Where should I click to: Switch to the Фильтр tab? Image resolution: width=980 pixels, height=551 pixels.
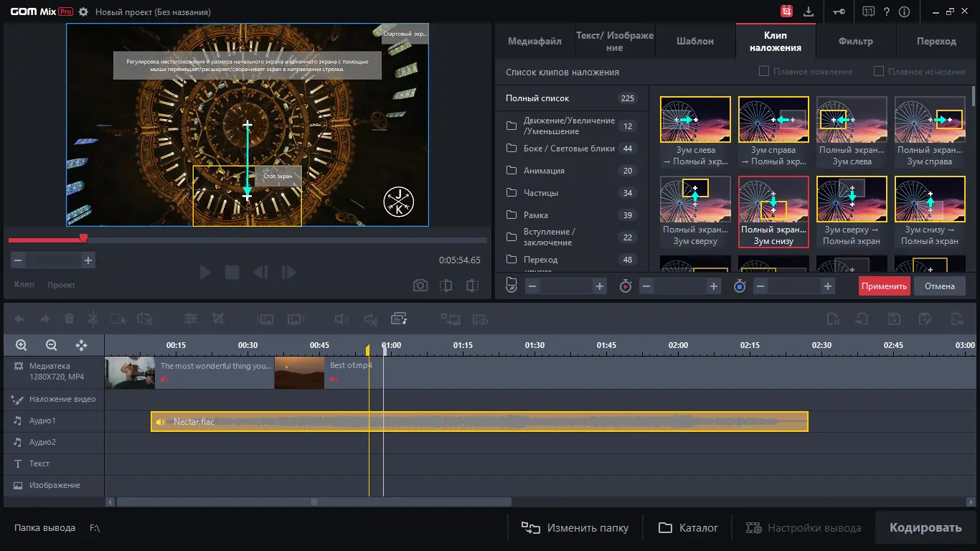855,41
